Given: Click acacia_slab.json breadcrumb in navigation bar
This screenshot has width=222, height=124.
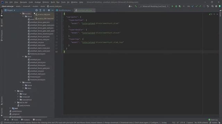Looking at the screenshot, I should click(54, 6).
